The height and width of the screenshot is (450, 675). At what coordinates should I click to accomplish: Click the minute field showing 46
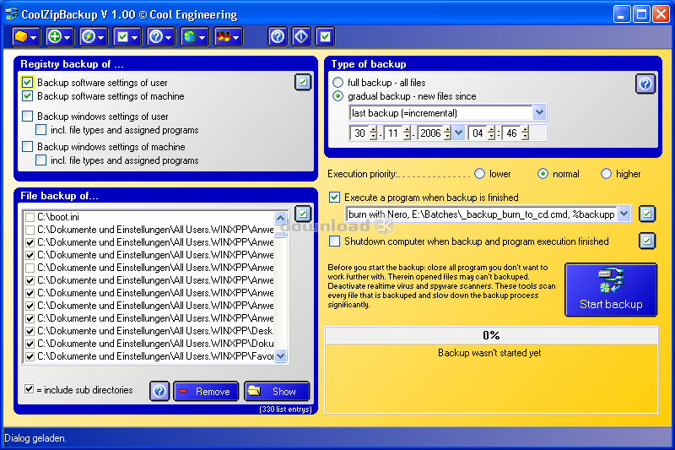pyautogui.click(x=511, y=133)
